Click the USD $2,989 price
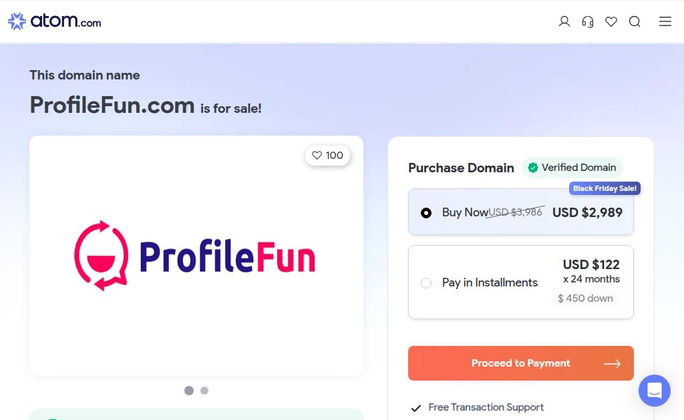This screenshot has width=684, height=420. coord(587,212)
